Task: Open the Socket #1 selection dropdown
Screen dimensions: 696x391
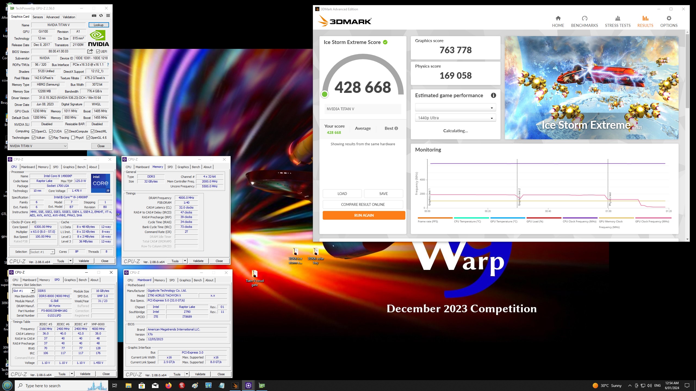Action: pos(42,252)
